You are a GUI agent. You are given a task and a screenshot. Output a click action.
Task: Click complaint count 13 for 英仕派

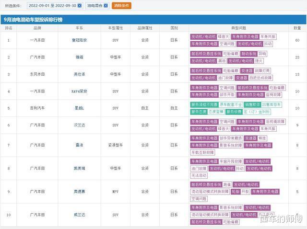(x=297, y=74)
